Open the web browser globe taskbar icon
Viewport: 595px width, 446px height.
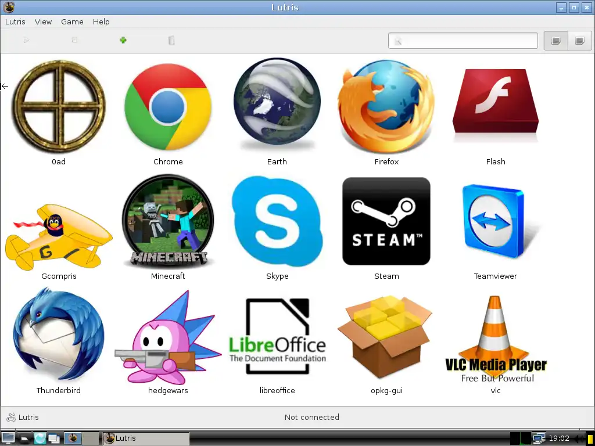click(40, 438)
